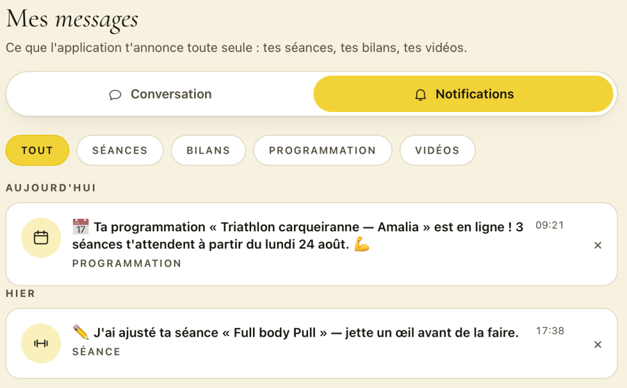
Task: Click the 09:21 timestamp
Action: tap(550, 225)
